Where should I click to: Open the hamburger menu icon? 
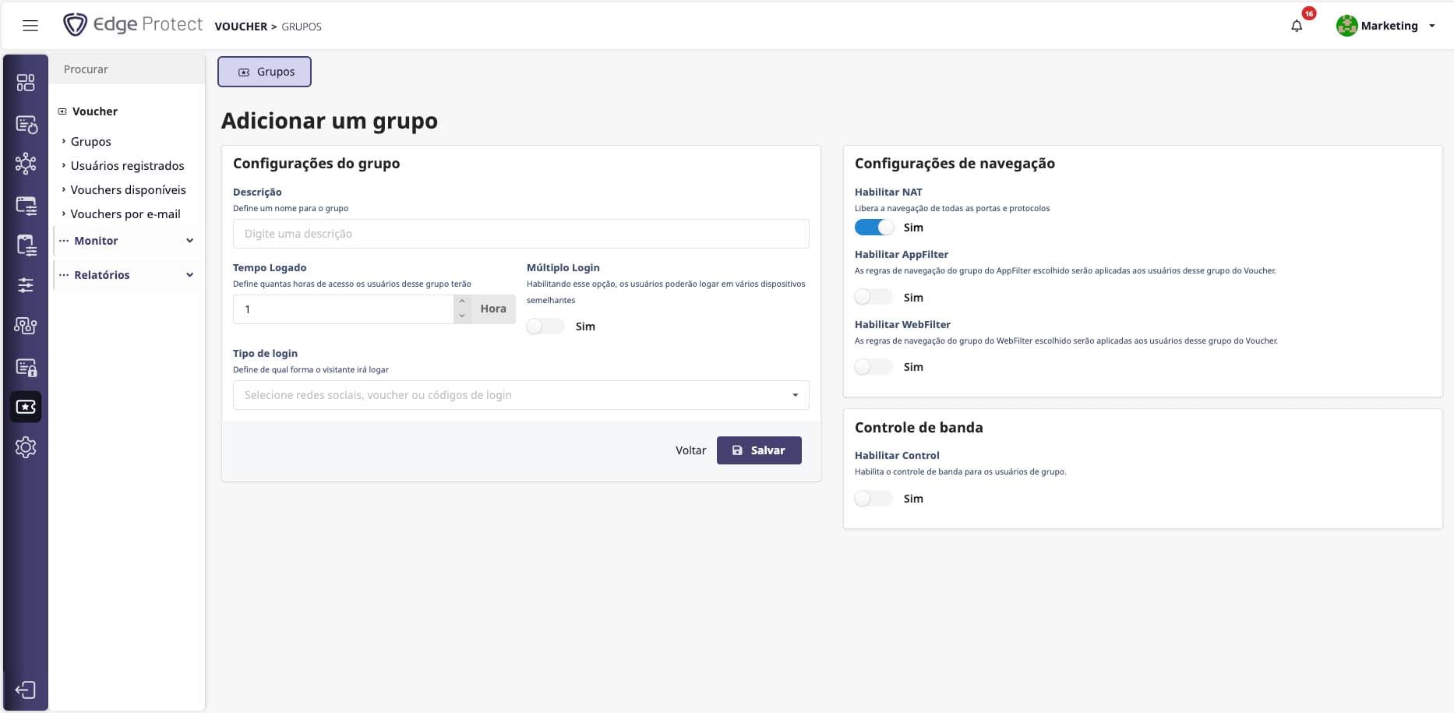pyautogui.click(x=30, y=26)
